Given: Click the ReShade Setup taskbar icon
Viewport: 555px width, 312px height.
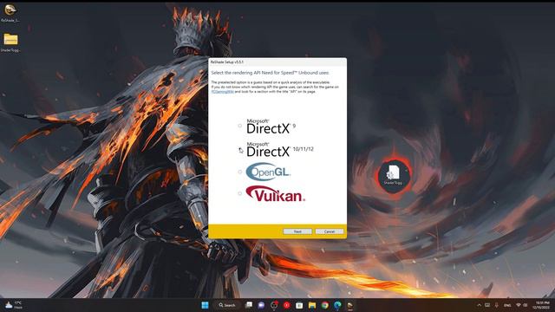Looking at the screenshot, I should click(350, 305).
